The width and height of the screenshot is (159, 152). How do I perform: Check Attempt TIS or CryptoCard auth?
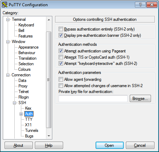pyautogui.click(x=61, y=57)
